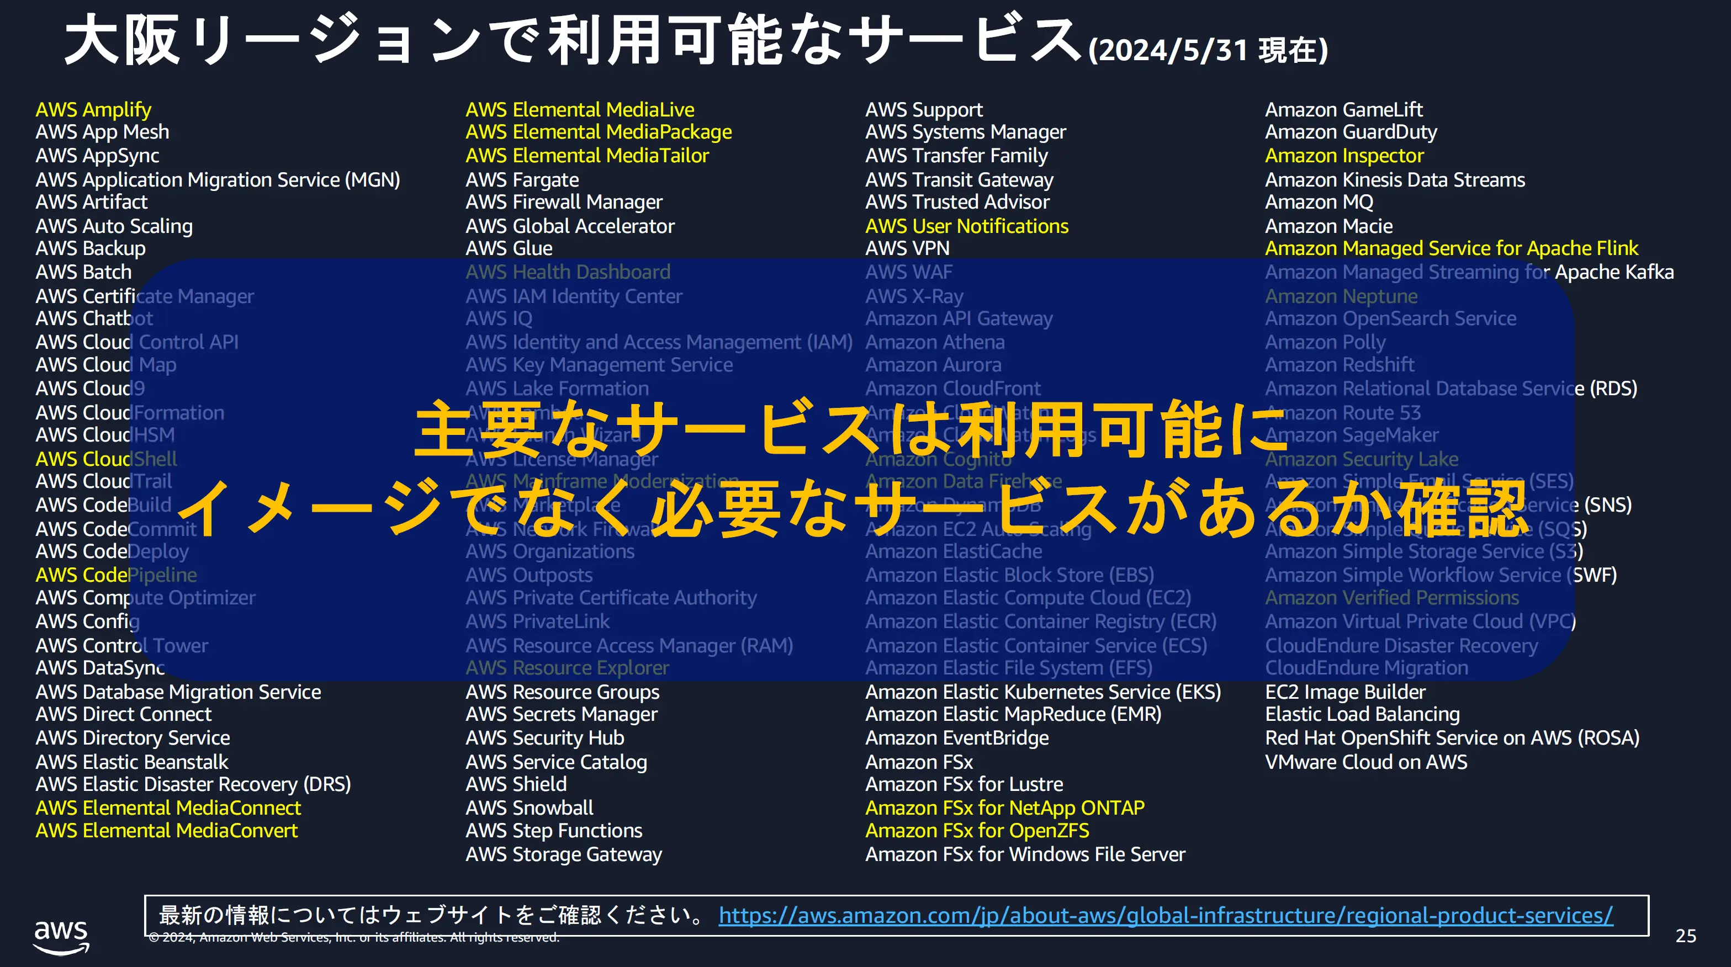
Task: Click the slide title date '(2024/5/31 現在)'
Action: [1208, 50]
